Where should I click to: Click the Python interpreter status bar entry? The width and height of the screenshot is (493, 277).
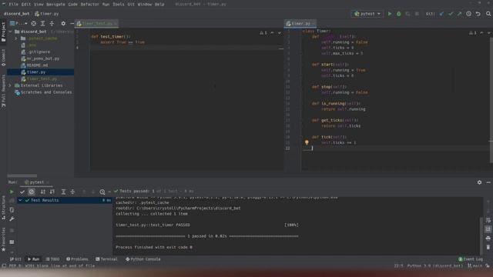(x=434, y=265)
